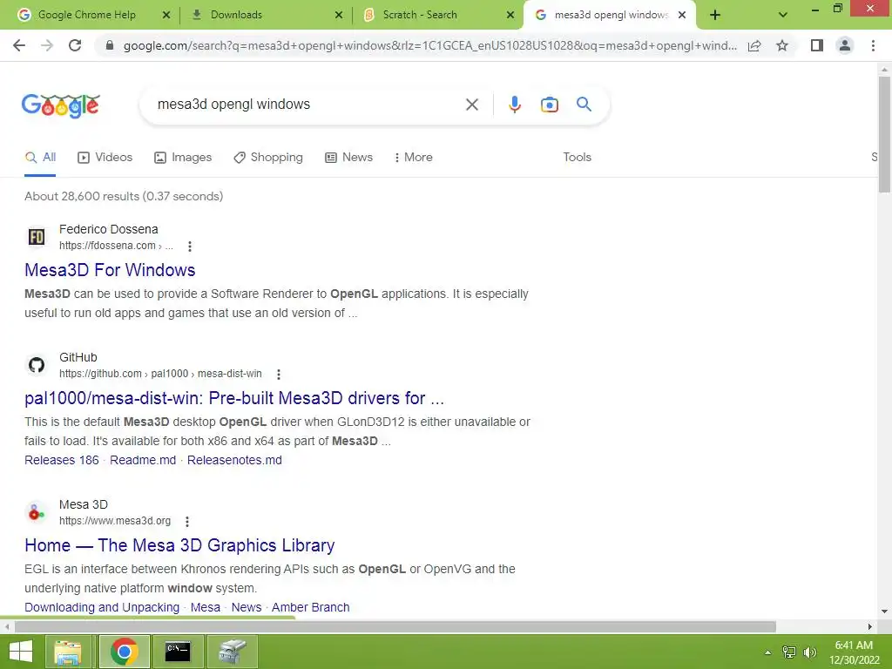This screenshot has height=669, width=892.
Task: Switch to the Google Chrome Help tab
Action: tap(86, 15)
